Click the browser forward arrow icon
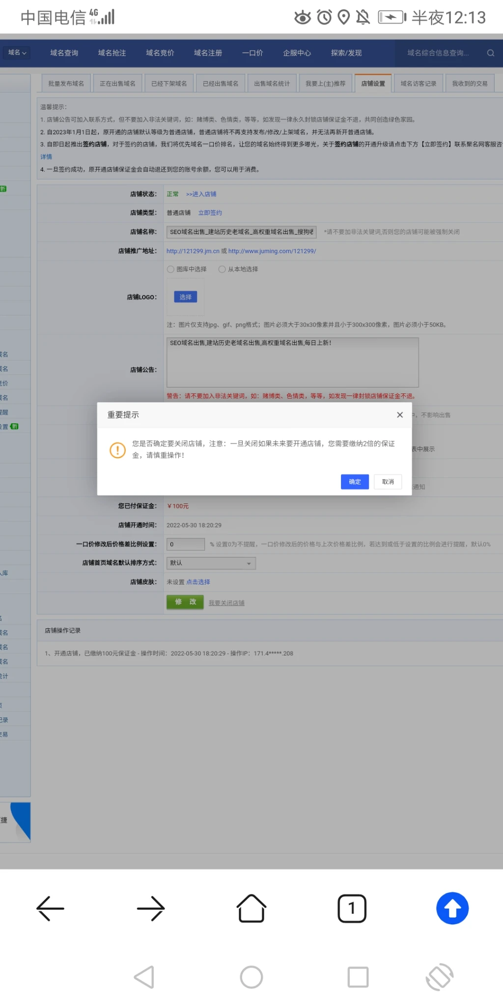 point(151,908)
